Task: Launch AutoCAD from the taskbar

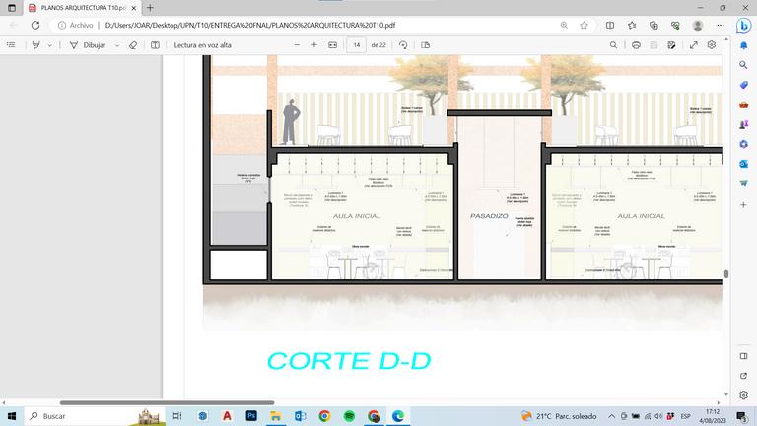Action: tap(227, 416)
